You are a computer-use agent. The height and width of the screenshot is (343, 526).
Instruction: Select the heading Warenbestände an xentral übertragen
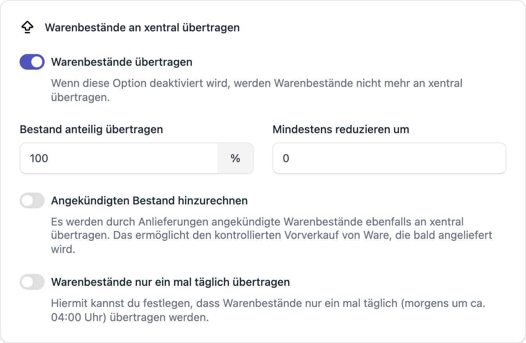pyautogui.click(x=142, y=28)
